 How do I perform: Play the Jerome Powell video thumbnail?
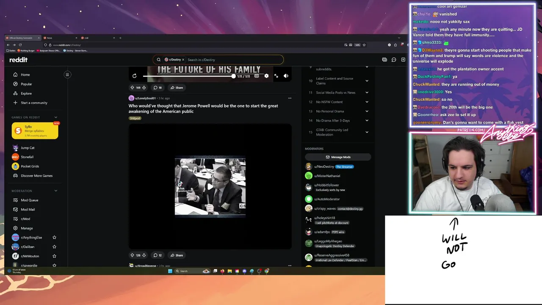pyautogui.click(x=210, y=186)
